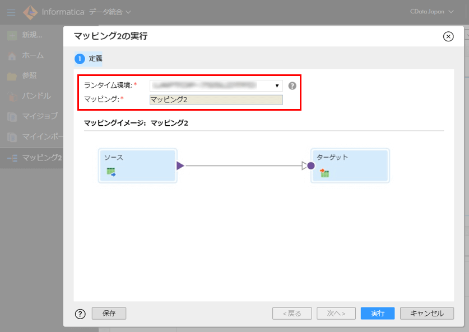Click the バンドル icon
The height and width of the screenshot is (332, 469).
tap(12, 96)
